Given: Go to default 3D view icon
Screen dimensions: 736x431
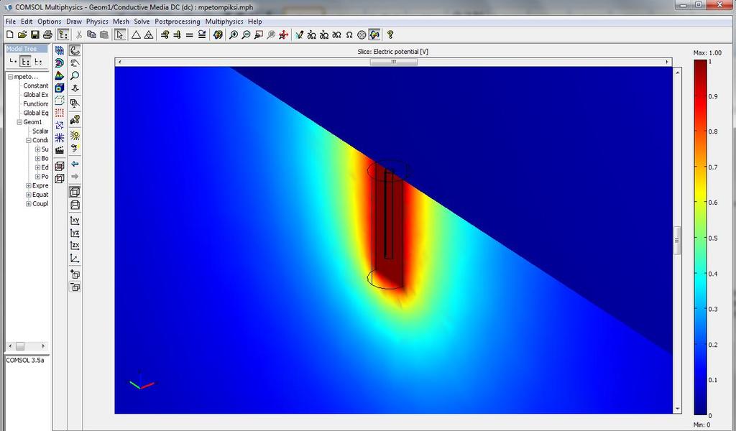Looking at the screenshot, I should pyautogui.click(x=75, y=259).
